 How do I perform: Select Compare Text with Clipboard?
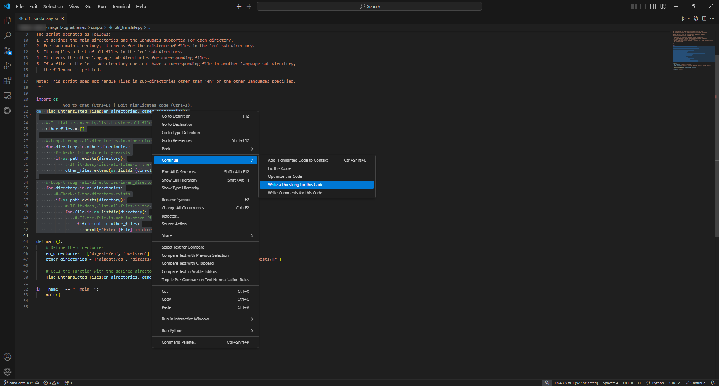coord(205,263)
